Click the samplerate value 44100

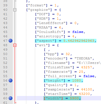point(87,89)
